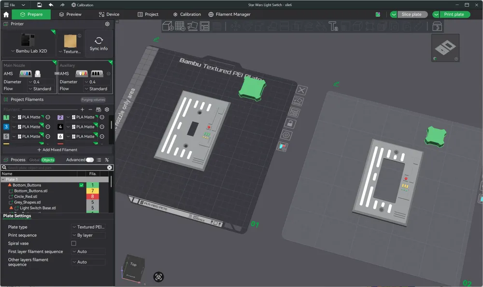The width and height of the screenshot is (483, 287).
Task: Open First layer filament sequence dropdown
Action: pyautogui.click(x=88, y=252)
